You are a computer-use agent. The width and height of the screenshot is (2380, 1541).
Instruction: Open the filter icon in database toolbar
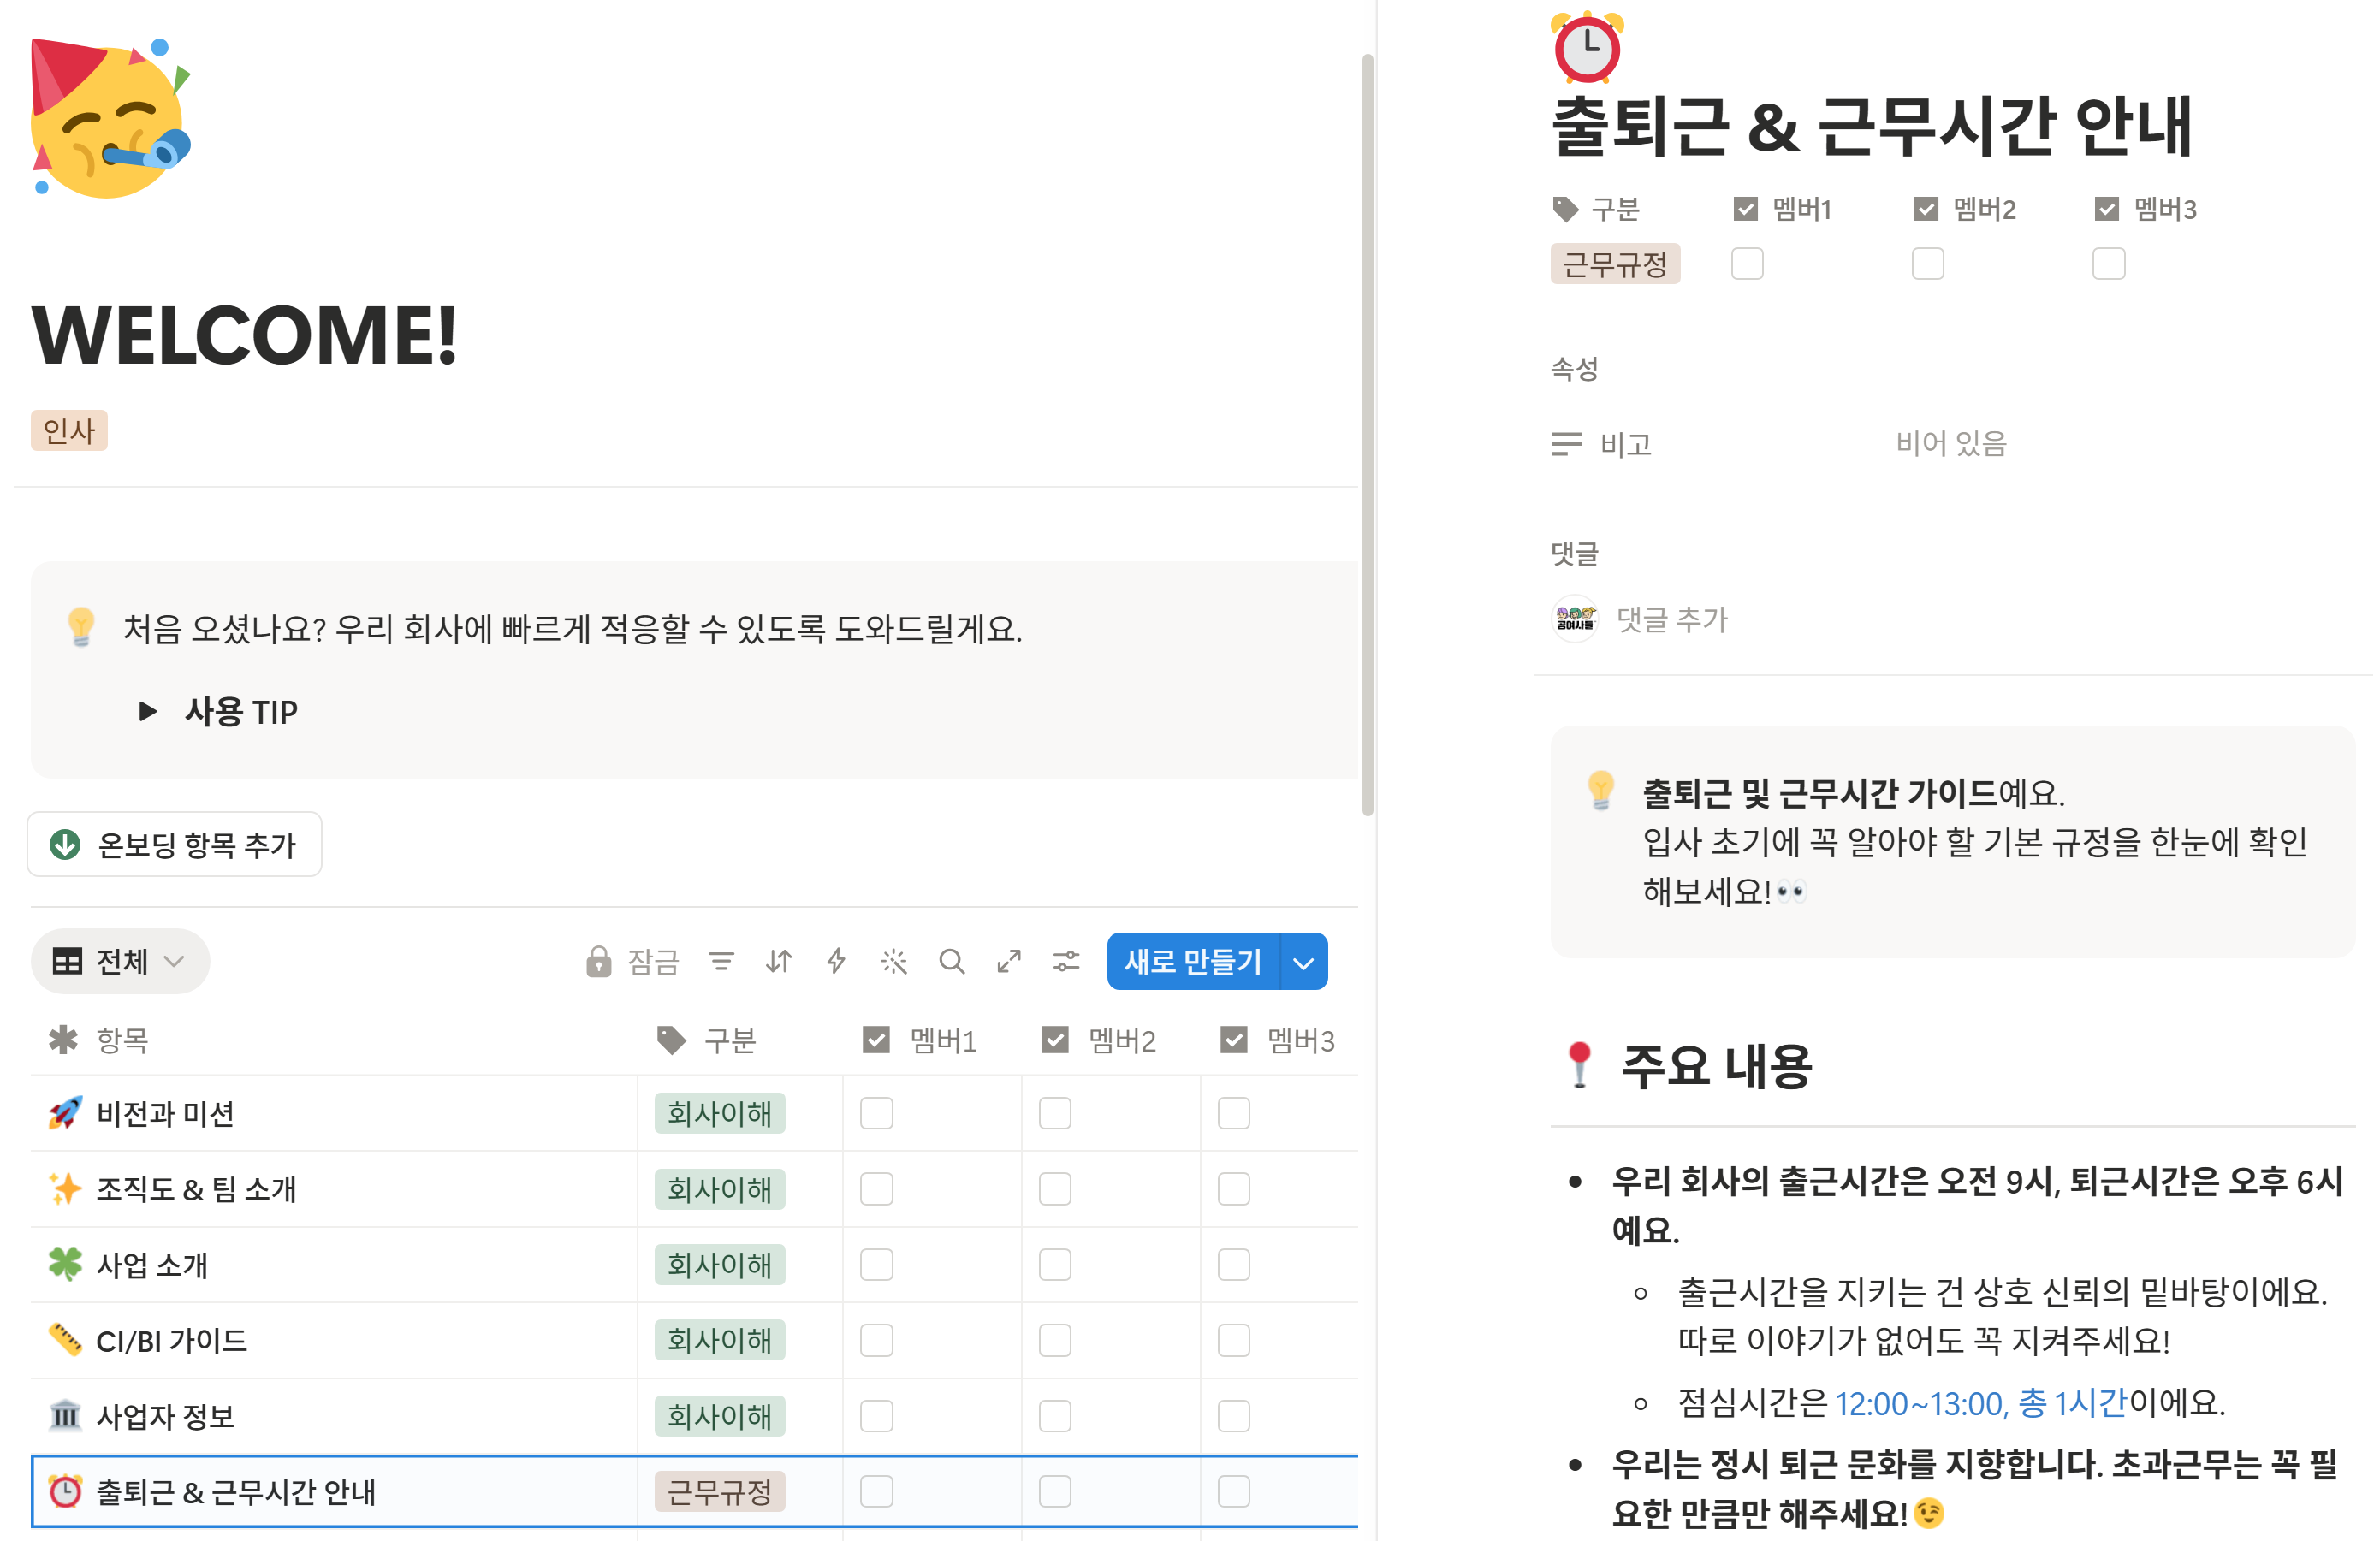721,961
